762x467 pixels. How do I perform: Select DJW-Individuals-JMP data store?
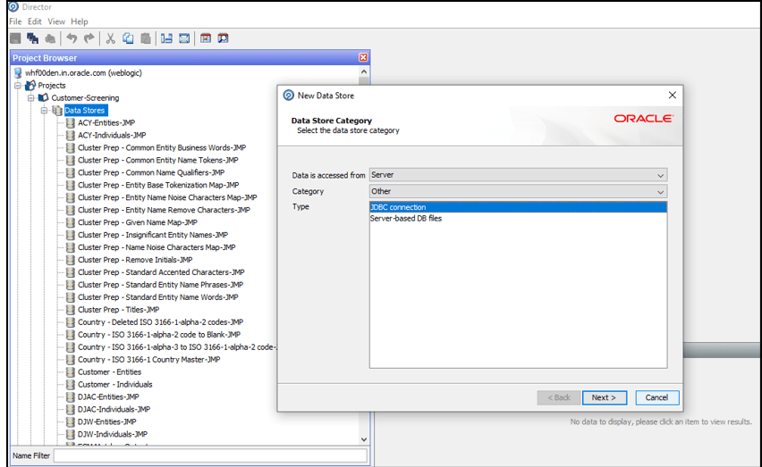113,435
